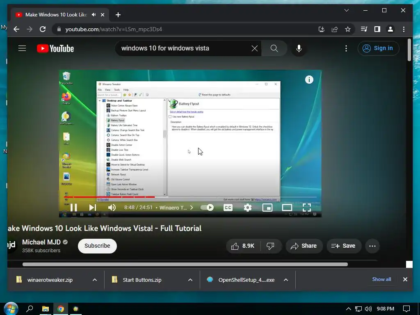Screen dimensions: 420x315
Task: Expand options for OpenShellSetup download
Action: (286, 280)
